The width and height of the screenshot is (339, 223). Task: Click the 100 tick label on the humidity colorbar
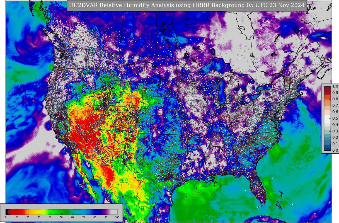(x=117, y=217)
